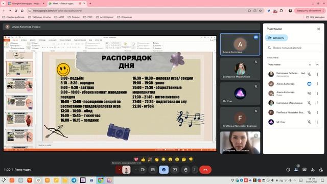Image resolution: width=327 pixels, height=184 pixels.
Task: Mute Екатерина Мерзликина in participants list
Action: [309, 103]
